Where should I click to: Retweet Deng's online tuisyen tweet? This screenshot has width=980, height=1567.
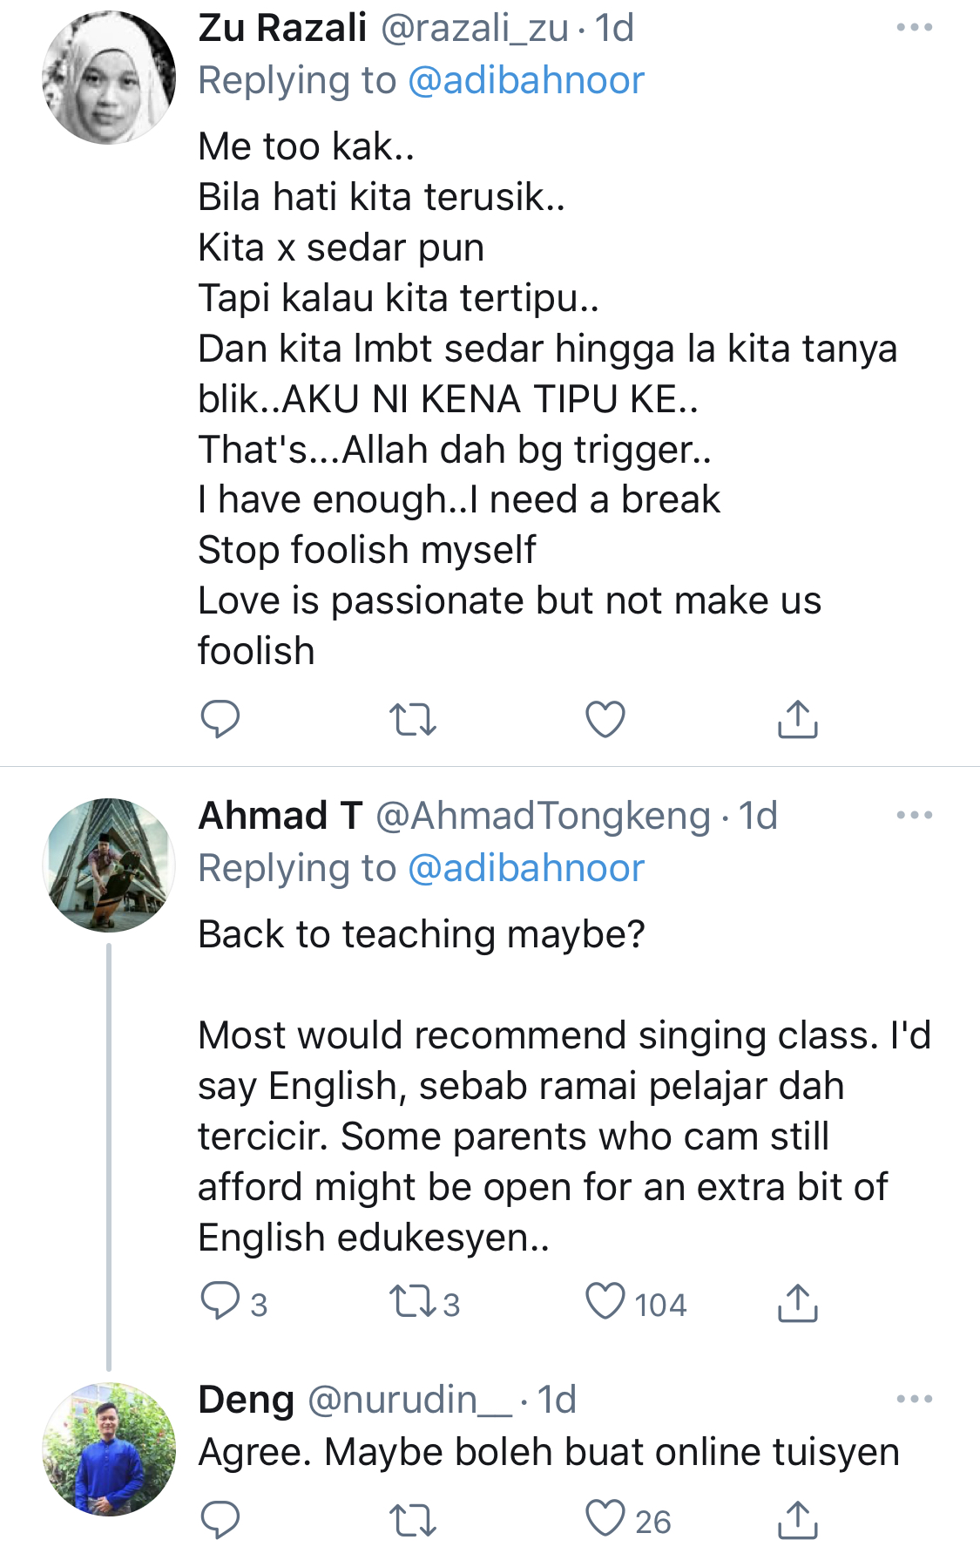click(x=412, y=1520)
